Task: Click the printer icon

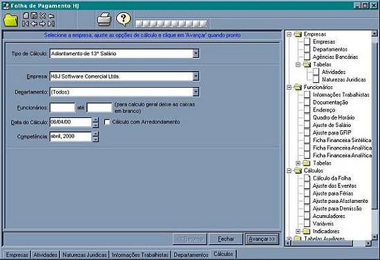Action: (104, 19)
